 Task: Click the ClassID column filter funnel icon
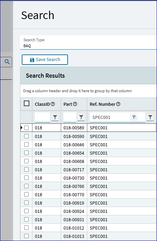click(x=55, y=118)
